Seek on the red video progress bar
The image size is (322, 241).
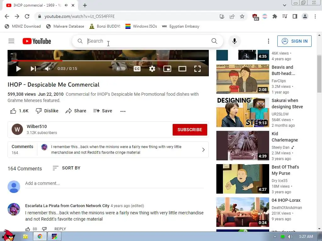tap(108, 61)
